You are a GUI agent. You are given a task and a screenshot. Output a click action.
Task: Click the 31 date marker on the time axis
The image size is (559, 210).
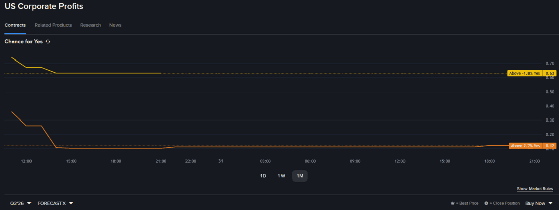pyautogui.click(x=221, y=161)
